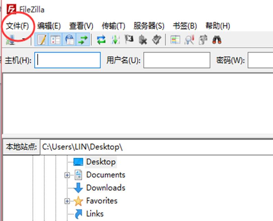The image size is (273, 221).
Task: Click the 密码(W) password field
Action: coord(261,60)
